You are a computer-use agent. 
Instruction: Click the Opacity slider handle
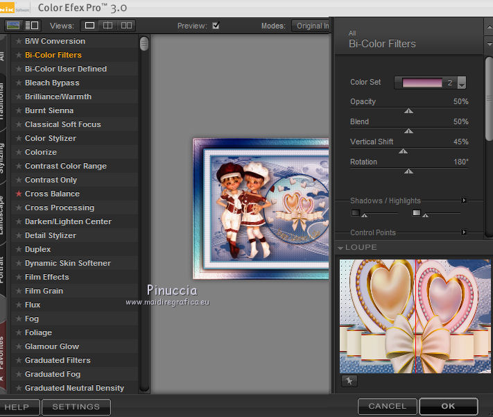pyautogui.click(x=408, y=111)
